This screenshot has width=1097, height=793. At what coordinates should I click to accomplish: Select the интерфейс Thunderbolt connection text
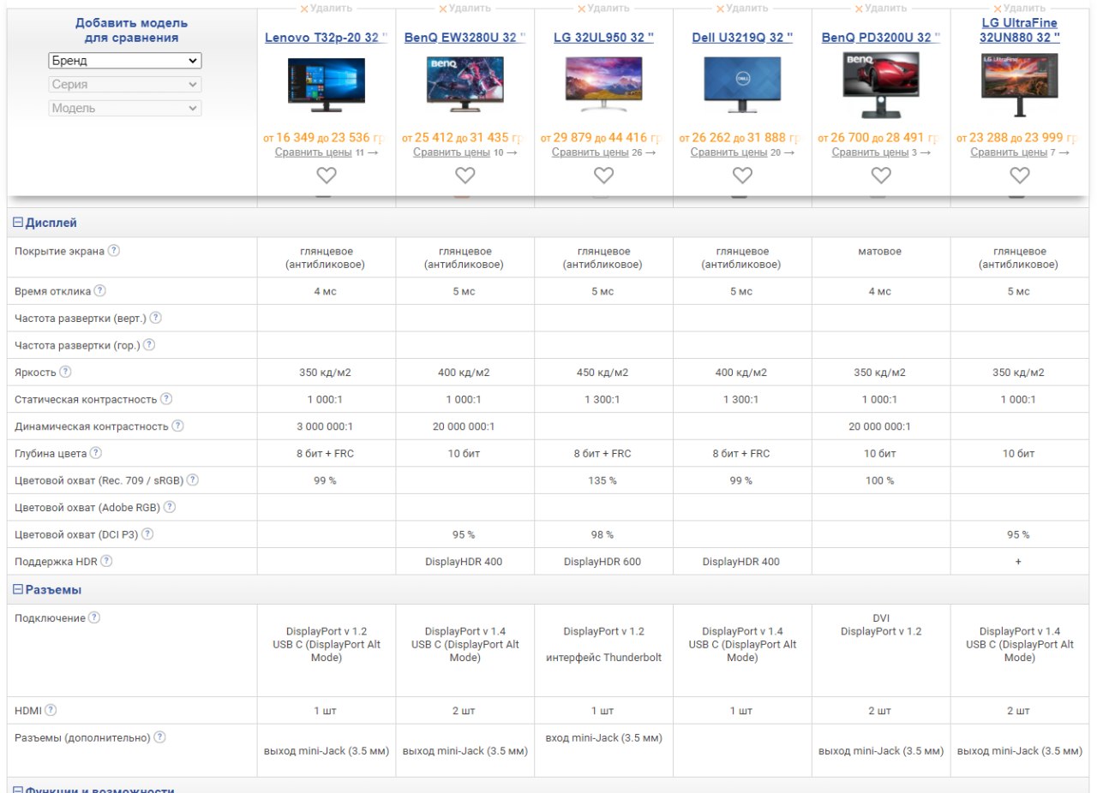tap(603, 658)
